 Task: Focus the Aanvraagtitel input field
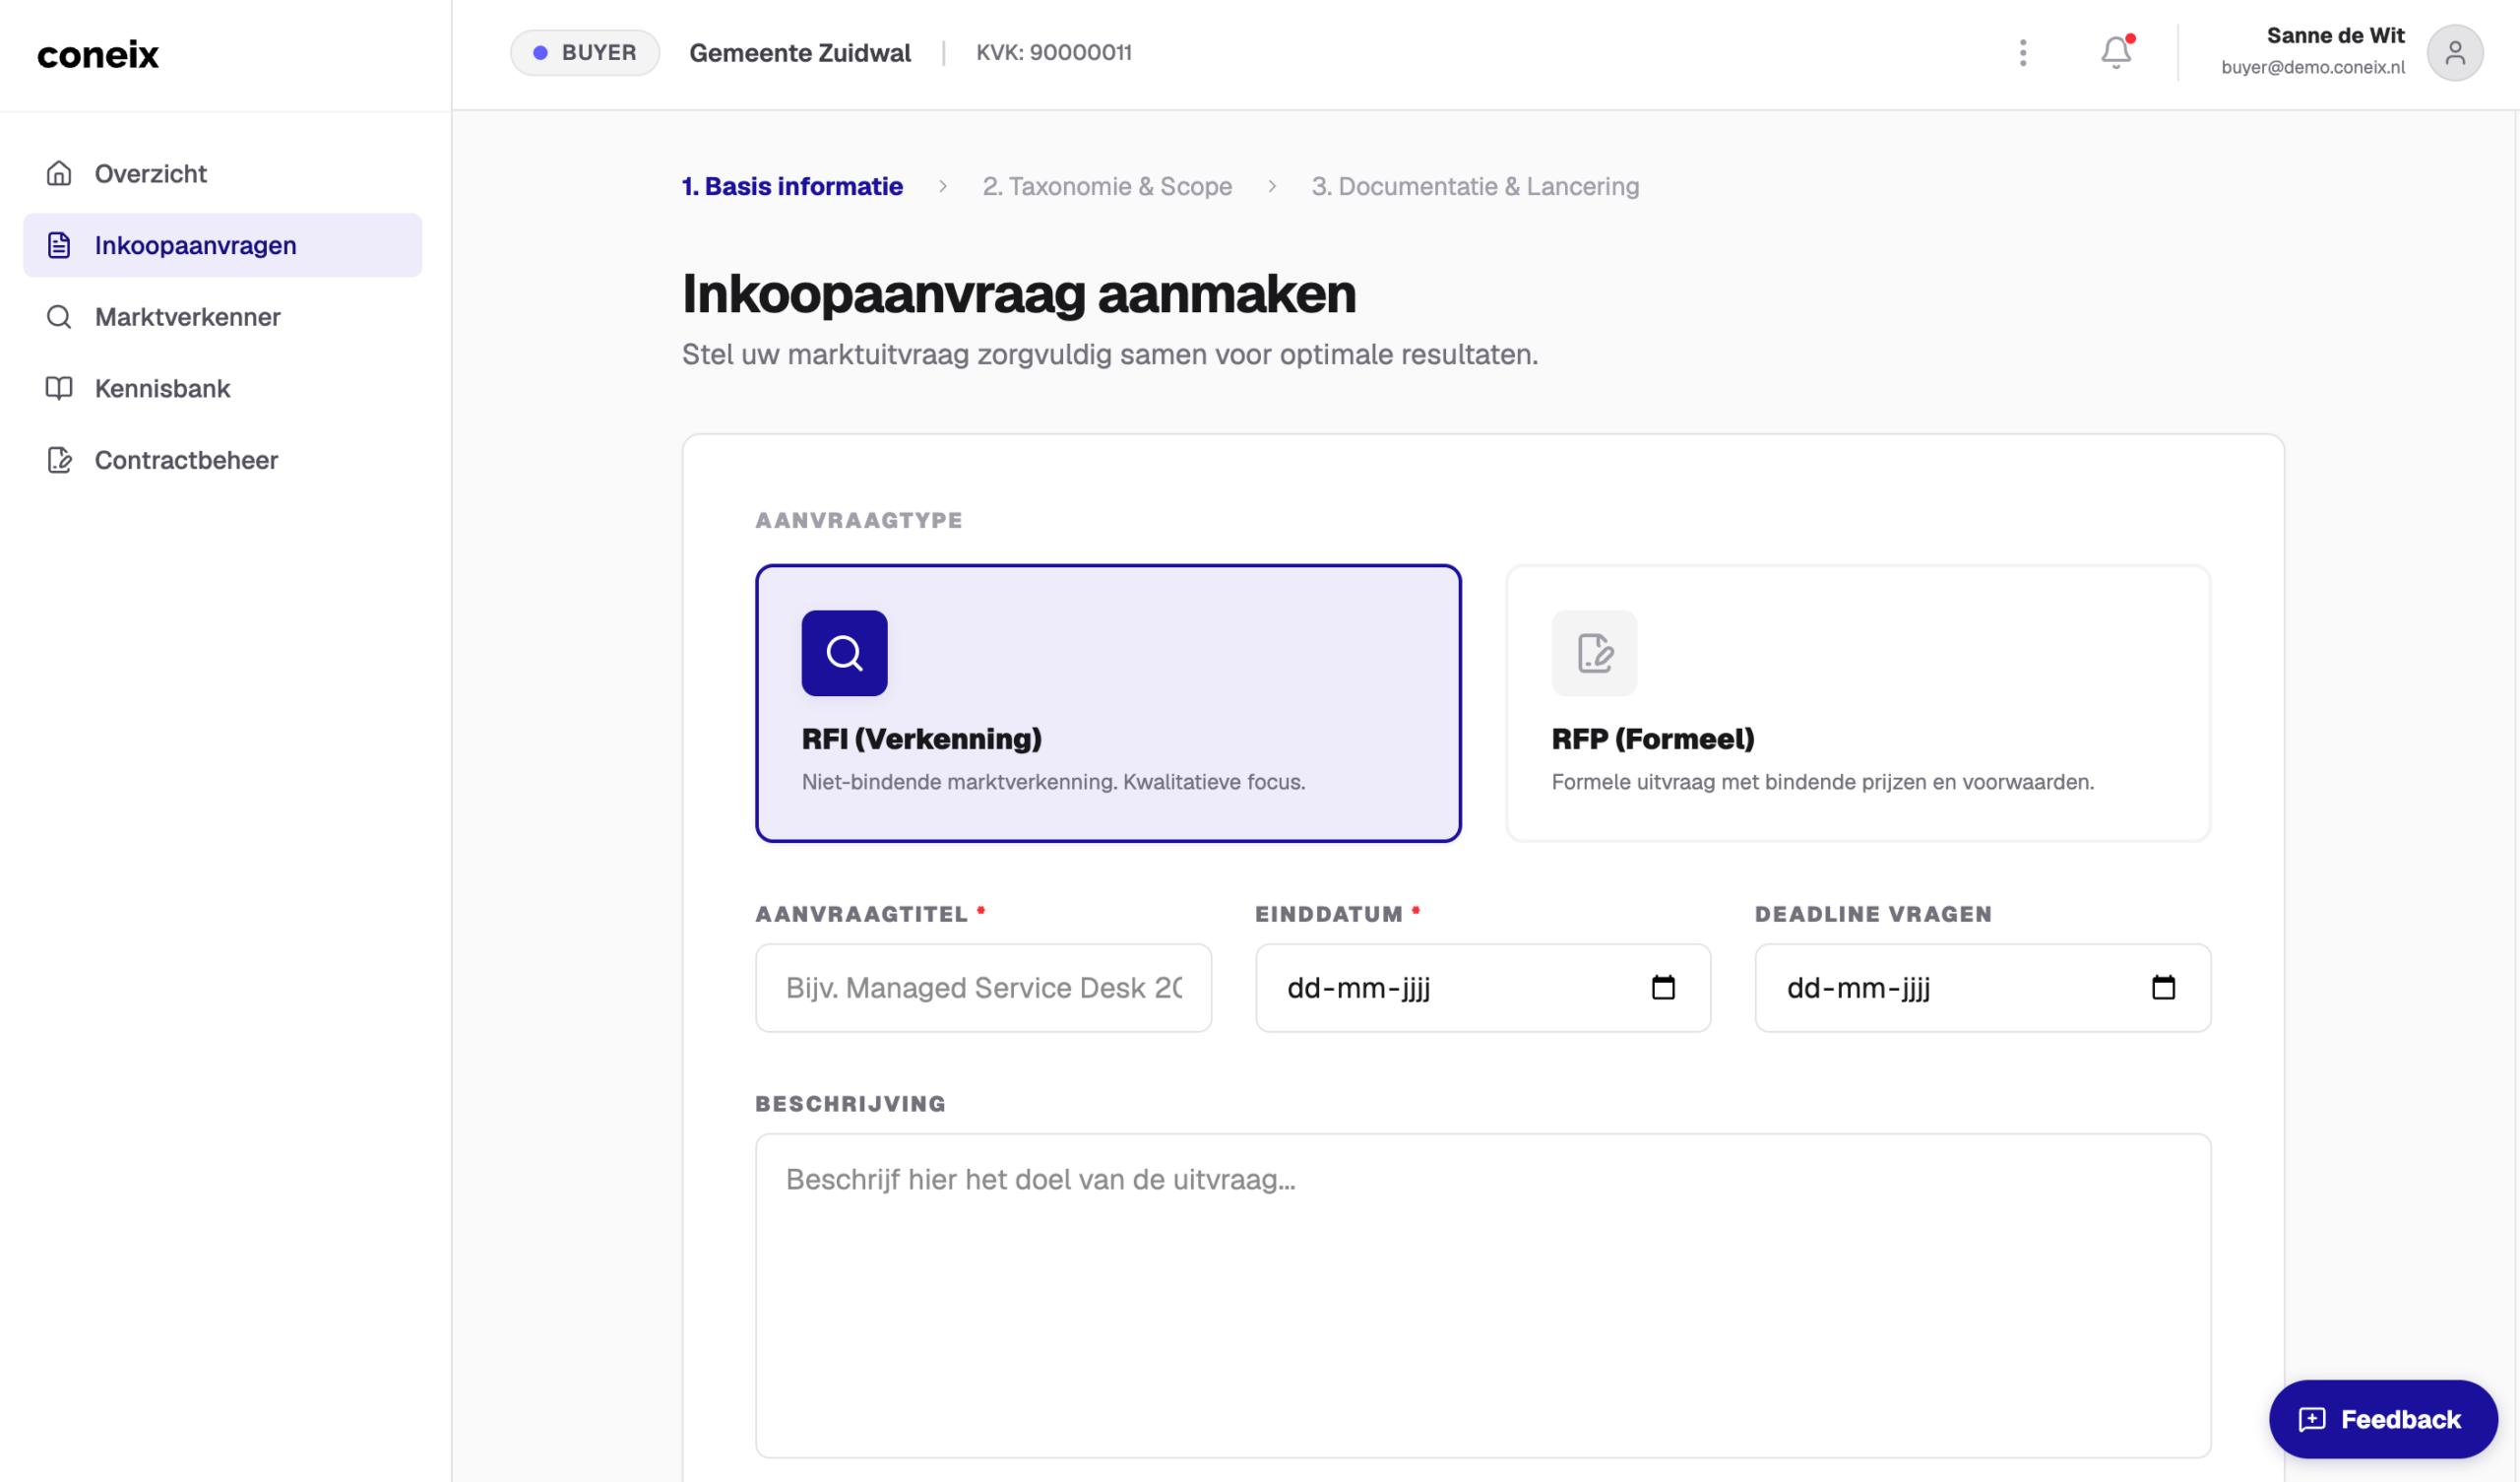pos(983,988)
